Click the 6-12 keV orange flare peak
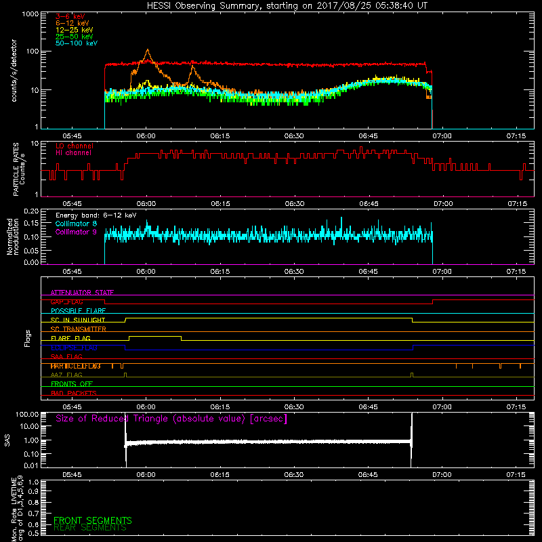542x542 pixels. point(148,50)
